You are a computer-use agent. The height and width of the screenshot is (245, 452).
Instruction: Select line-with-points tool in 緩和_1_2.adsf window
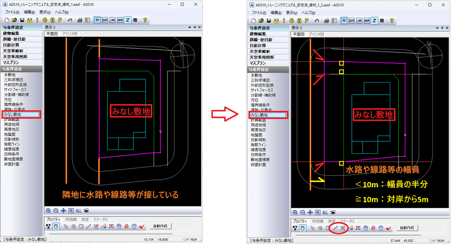[335, 228]
